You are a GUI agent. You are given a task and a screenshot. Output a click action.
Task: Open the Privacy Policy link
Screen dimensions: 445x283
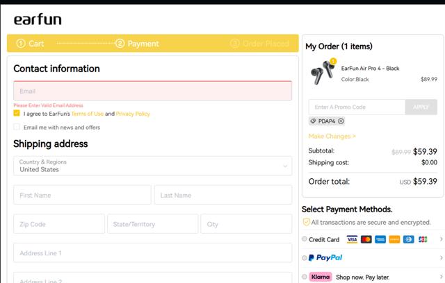pyautogui.click(x=133, y=114)
